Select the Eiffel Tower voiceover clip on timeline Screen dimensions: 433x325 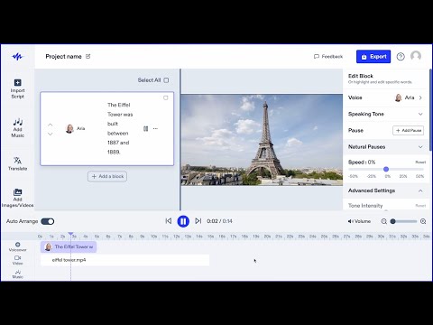(x=69, y=246)
